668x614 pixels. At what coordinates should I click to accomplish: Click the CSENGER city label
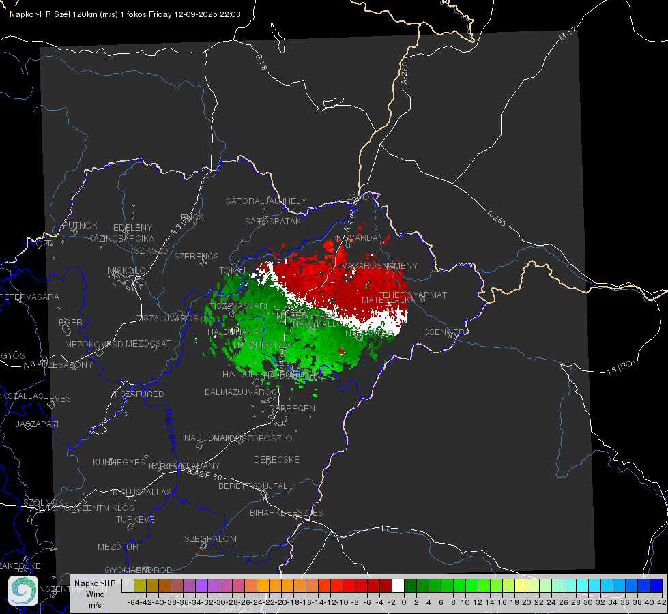pos(444,332)
